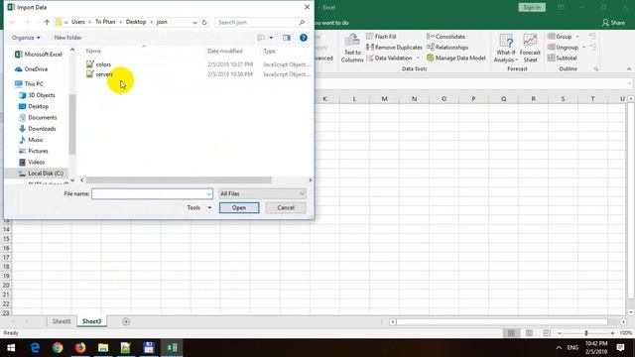Viewport: 635px width, 357px height.
Task: Open Videos folder in sidebar
Action: (x=31, y=162)
